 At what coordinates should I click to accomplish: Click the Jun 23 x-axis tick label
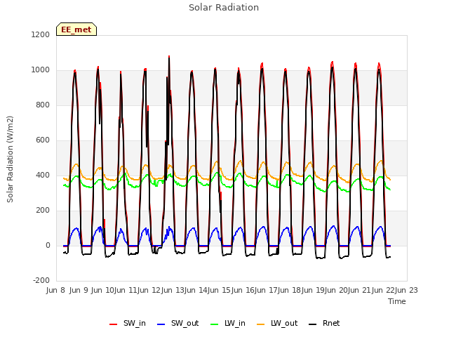tap(406, 290)
